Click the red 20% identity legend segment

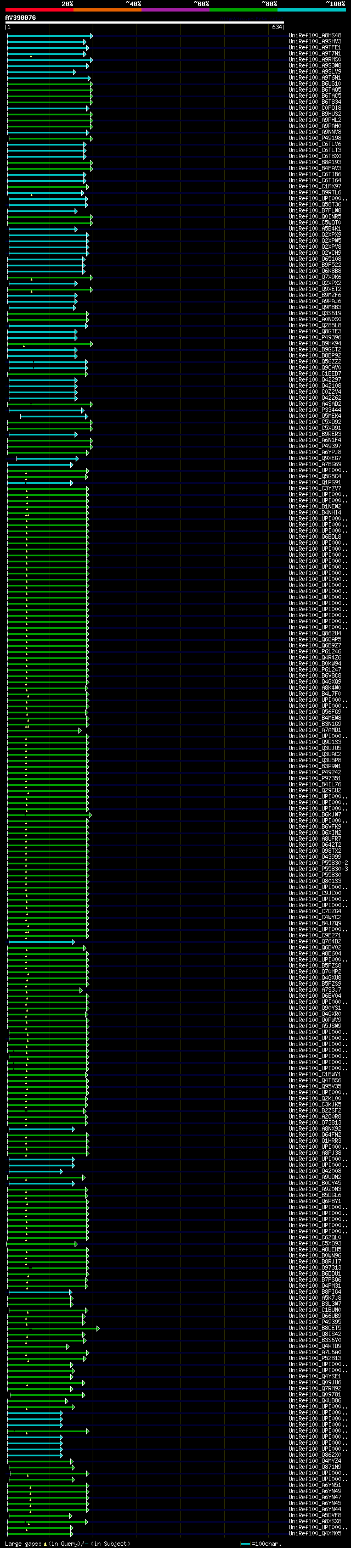[x=39, y=10]
